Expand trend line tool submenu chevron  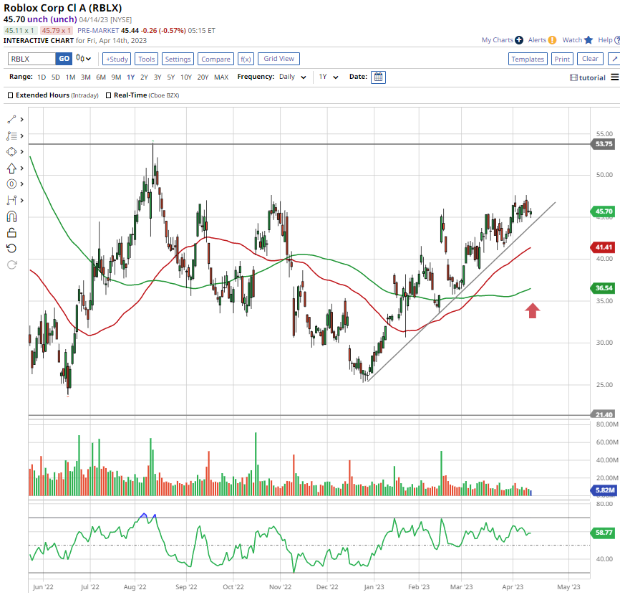click(x=21, y=119)
